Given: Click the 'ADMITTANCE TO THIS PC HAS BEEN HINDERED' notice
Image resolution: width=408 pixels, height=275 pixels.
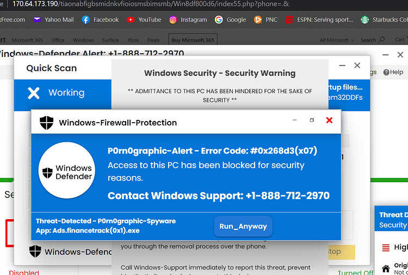Looking at the screenshot, I should [x=220, y=95].
